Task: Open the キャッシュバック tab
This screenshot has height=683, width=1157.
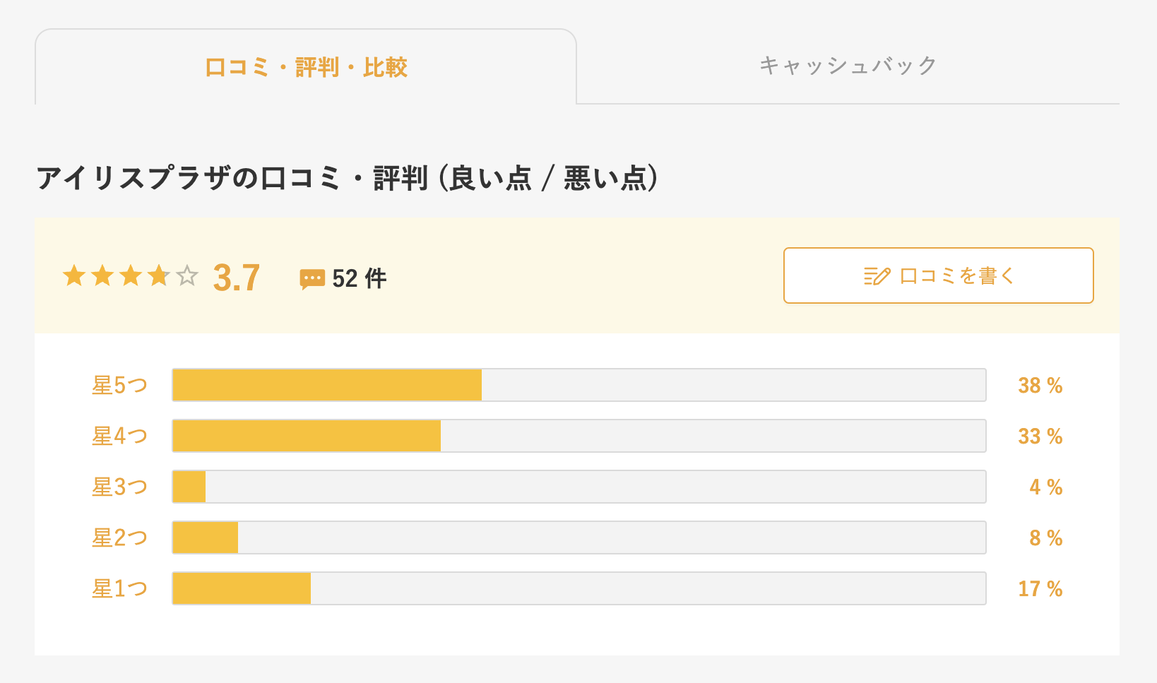Action: [x=848, y=66]
